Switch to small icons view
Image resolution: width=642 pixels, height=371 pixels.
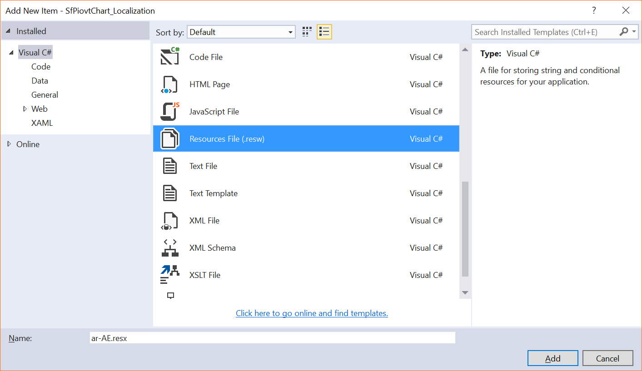(307, 32)
